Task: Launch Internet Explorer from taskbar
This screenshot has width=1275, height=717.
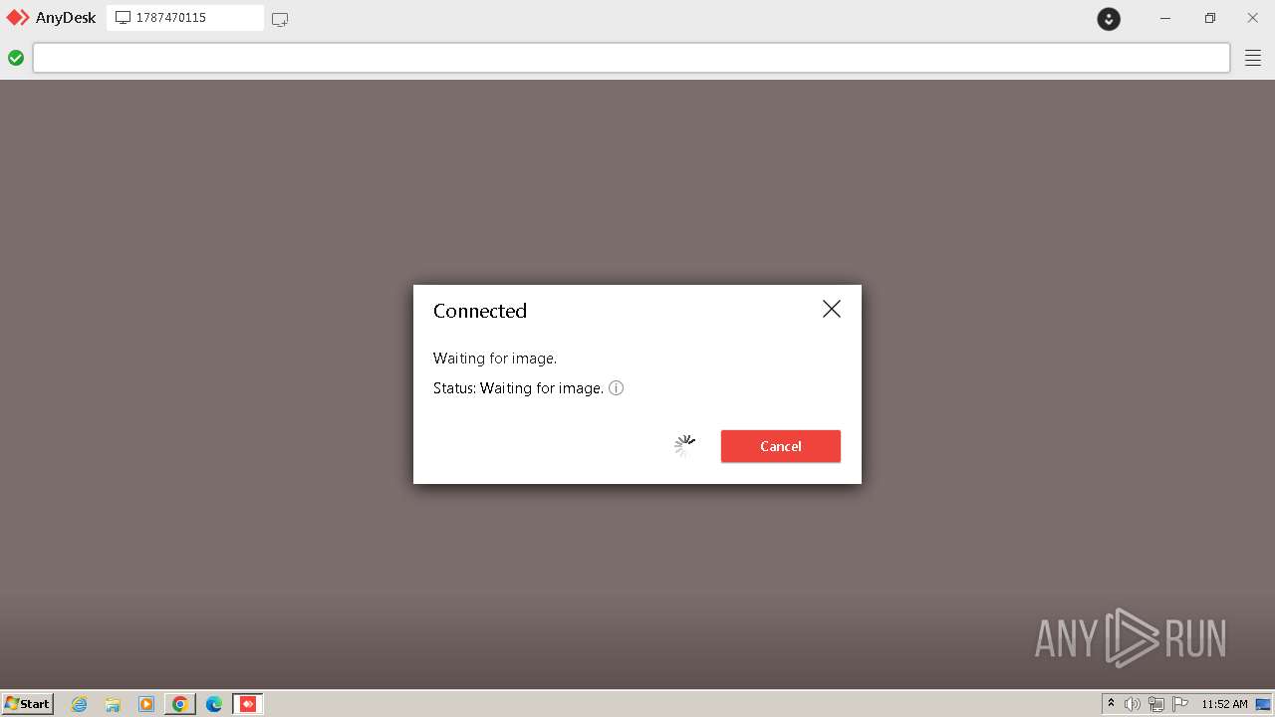Action: coord(80,704)
